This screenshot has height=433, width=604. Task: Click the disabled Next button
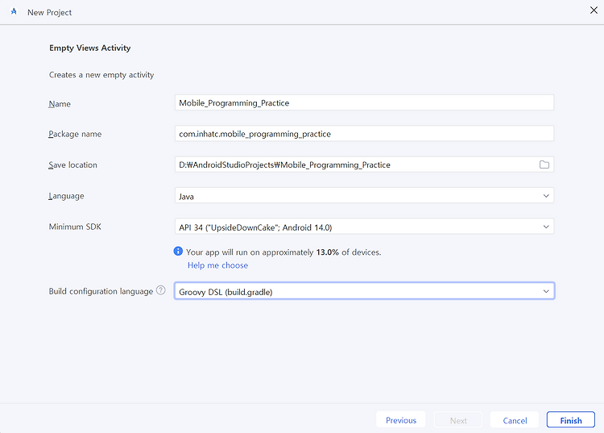tap(458, 420)
